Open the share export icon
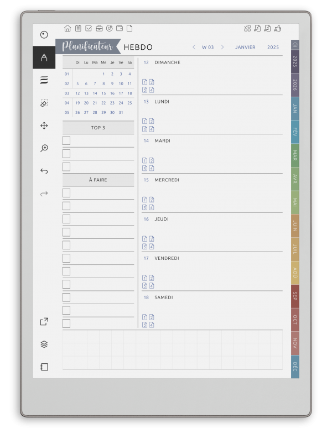Viewport: 332px width, 428px height. [x=44, y=321]
